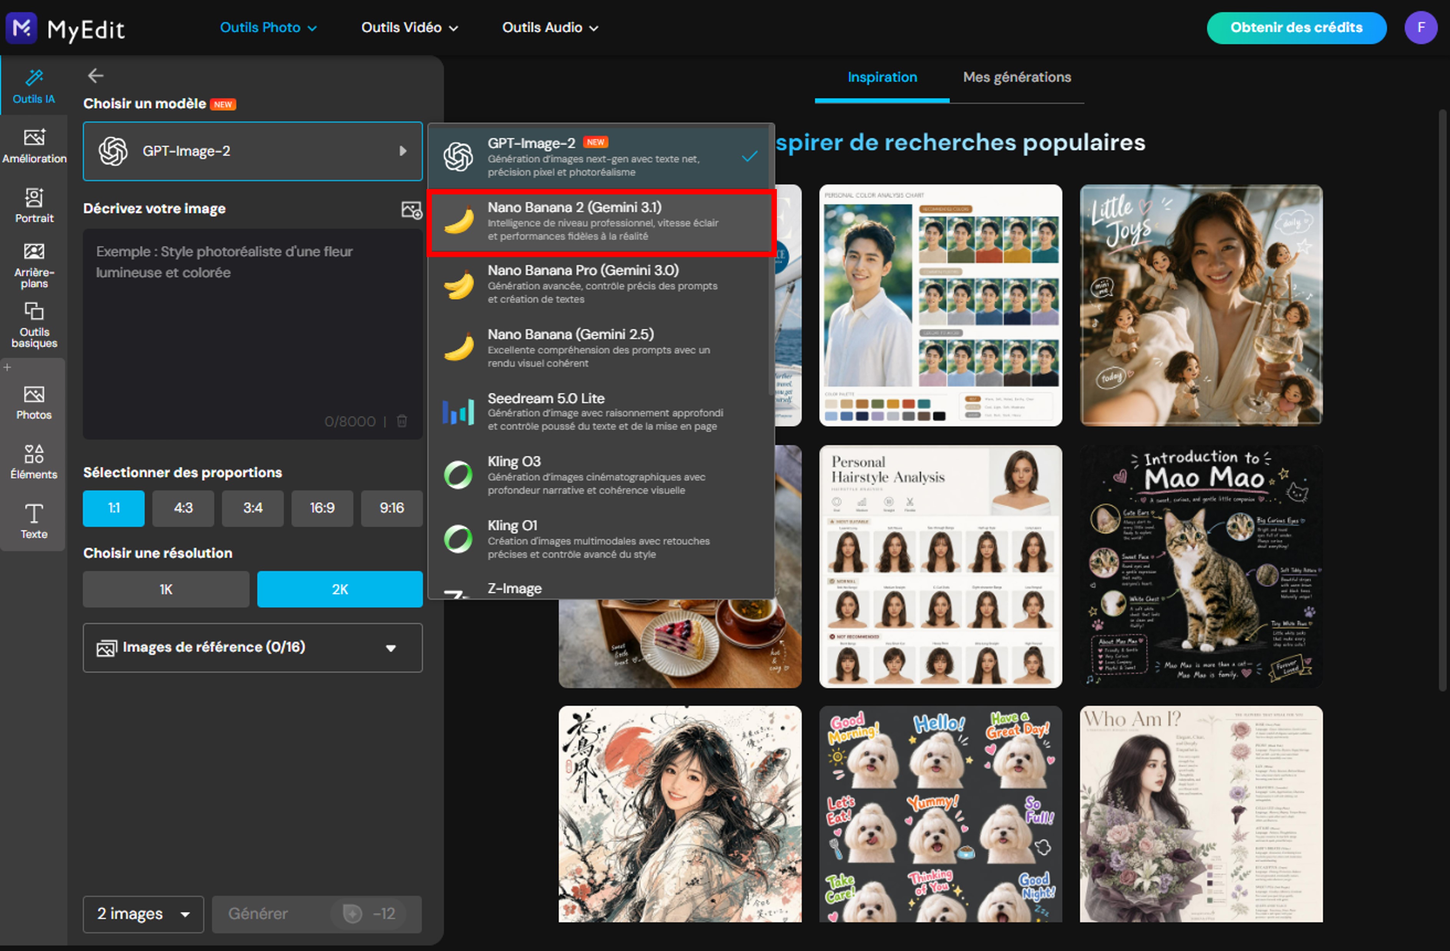The image size is (1450, 951).
Task: Open the Éléments sidebar panel
Action: pos(34,462)
